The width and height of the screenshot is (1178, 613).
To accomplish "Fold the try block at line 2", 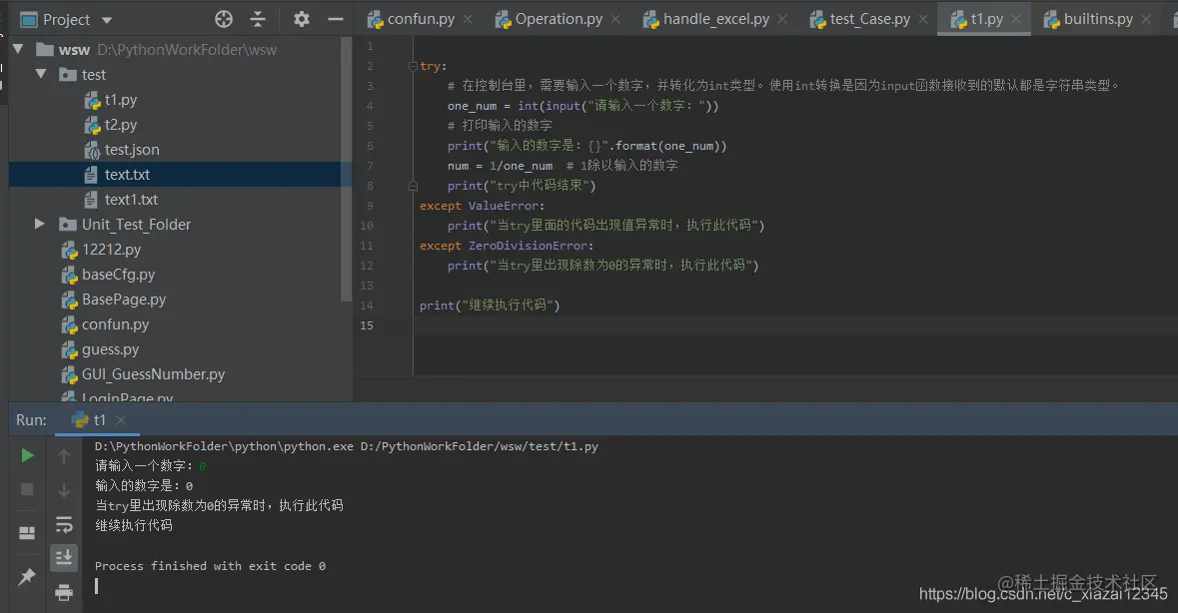I will pyautogui.click(x=413, y=66).
